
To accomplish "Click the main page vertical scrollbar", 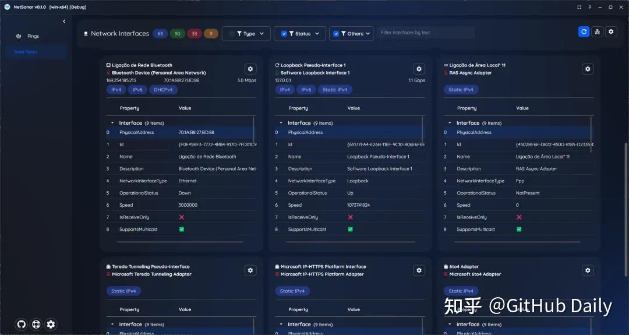I will (x=626, y=209).
